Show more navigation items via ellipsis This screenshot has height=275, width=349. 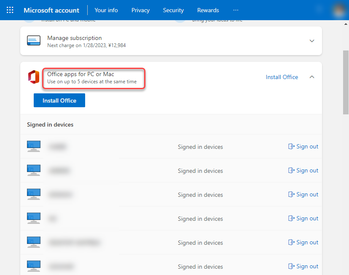click(x=236, y=10)
